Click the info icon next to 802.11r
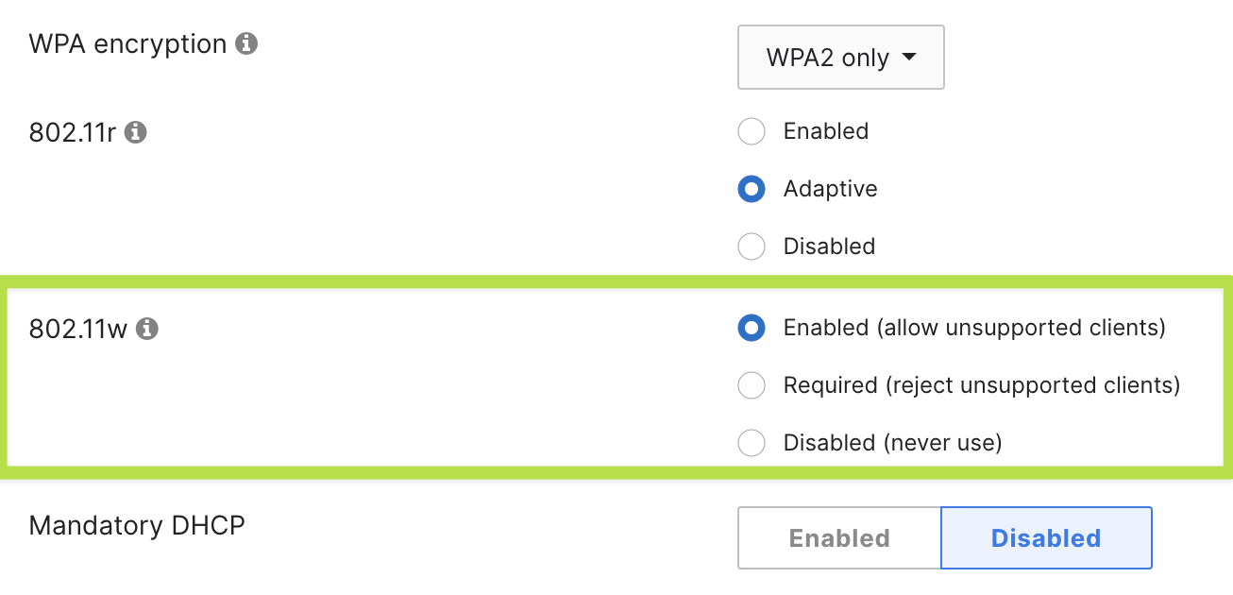Screen dimensions: 1233x595 coord(136,132)
